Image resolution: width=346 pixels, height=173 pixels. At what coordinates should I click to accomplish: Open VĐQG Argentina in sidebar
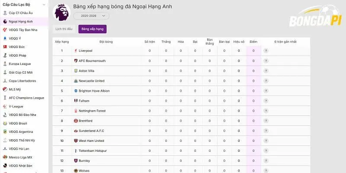click(x=21, y=132)
